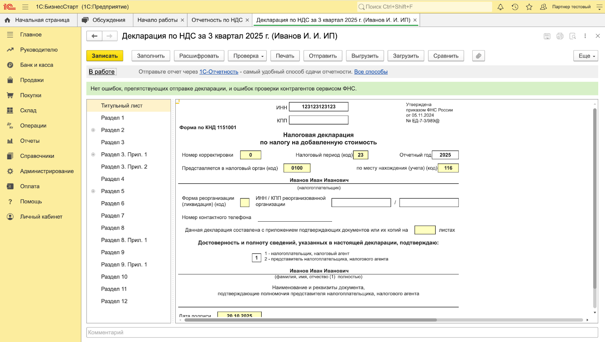Open Банк и касса section

pos(37,65)
